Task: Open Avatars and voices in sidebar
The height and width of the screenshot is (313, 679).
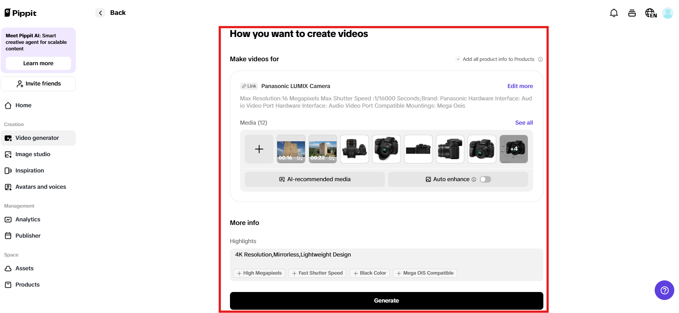Action: coord(38,187)
